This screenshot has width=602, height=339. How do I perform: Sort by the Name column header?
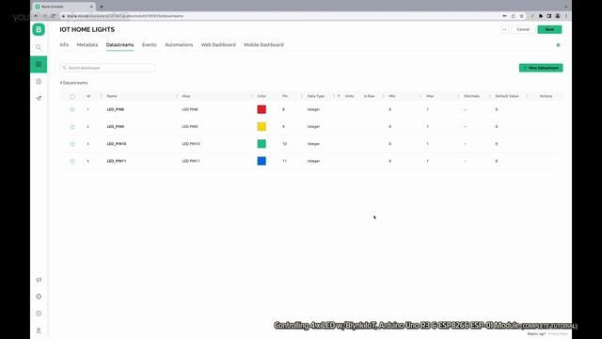(x=112, y=96)
